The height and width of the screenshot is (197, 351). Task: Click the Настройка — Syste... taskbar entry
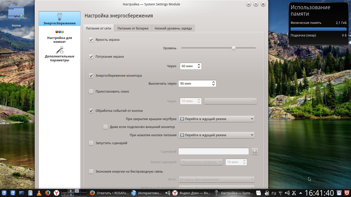tap(234, 193)
